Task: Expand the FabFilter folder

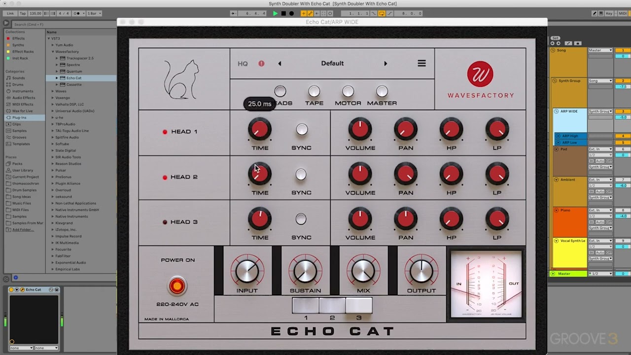Action: tap(53, 256)
